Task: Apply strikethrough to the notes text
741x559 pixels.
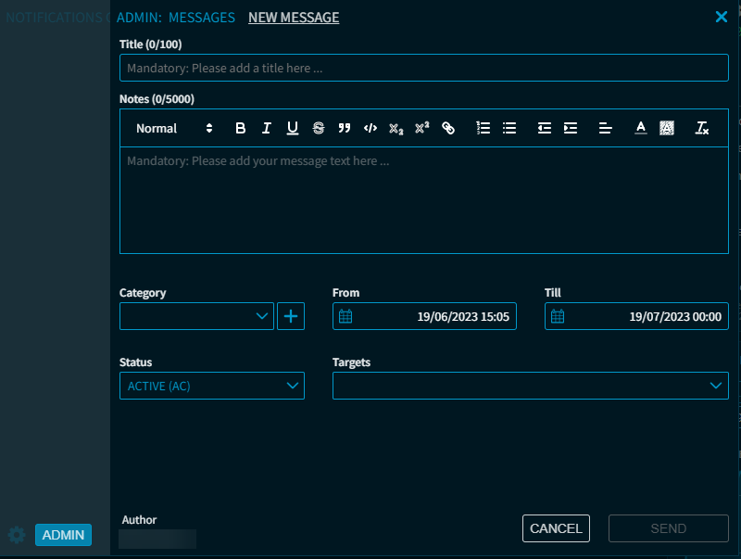Action: click(x=319, y=129)
